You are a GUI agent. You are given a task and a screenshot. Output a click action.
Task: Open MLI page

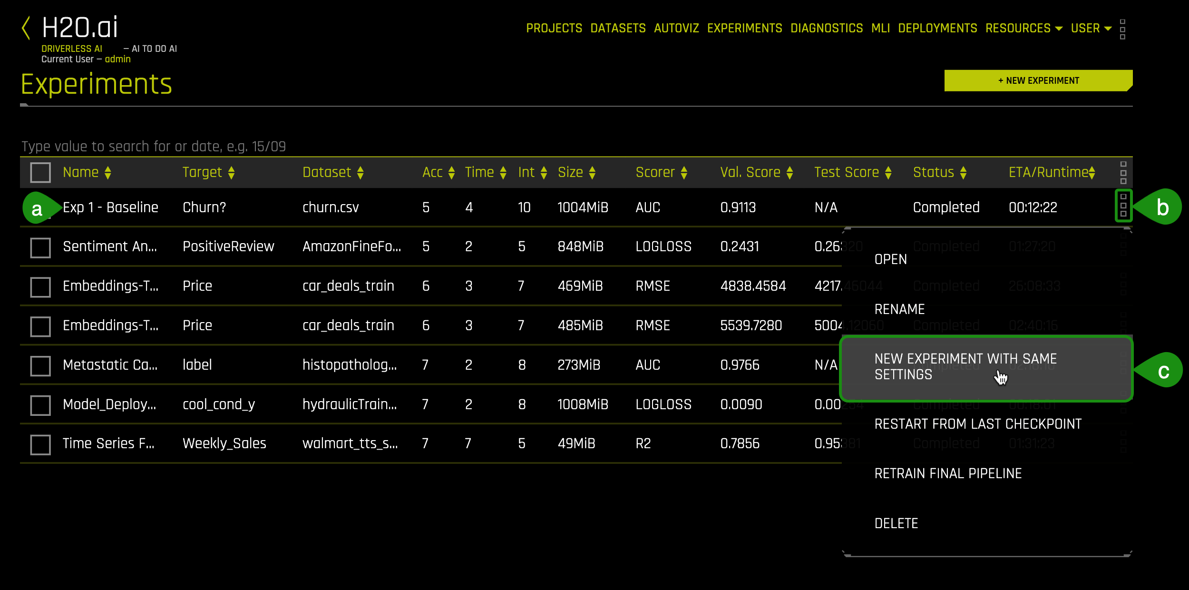click(880, 28)
